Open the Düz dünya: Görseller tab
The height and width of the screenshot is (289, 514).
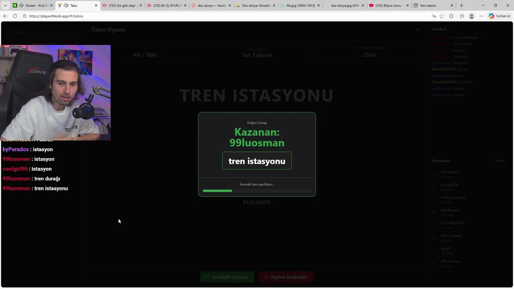(256, 6)
